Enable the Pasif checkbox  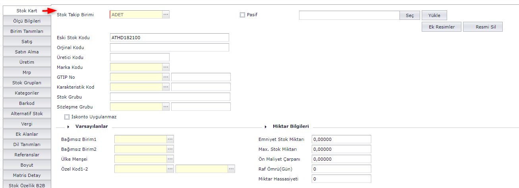coord(242,15)
